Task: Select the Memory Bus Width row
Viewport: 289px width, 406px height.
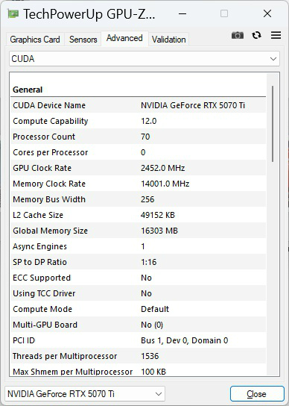Action: point(139,199)
